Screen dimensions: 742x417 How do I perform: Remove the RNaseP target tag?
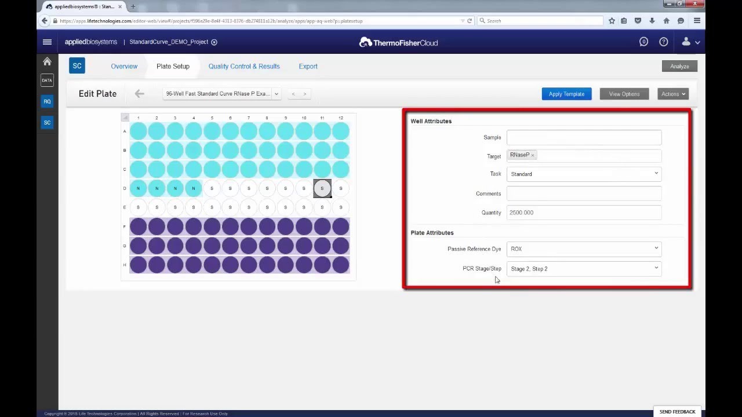coord(533,155)
